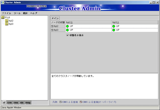
Task: Click the fuji3 row header text
Action: click(56, 30)
